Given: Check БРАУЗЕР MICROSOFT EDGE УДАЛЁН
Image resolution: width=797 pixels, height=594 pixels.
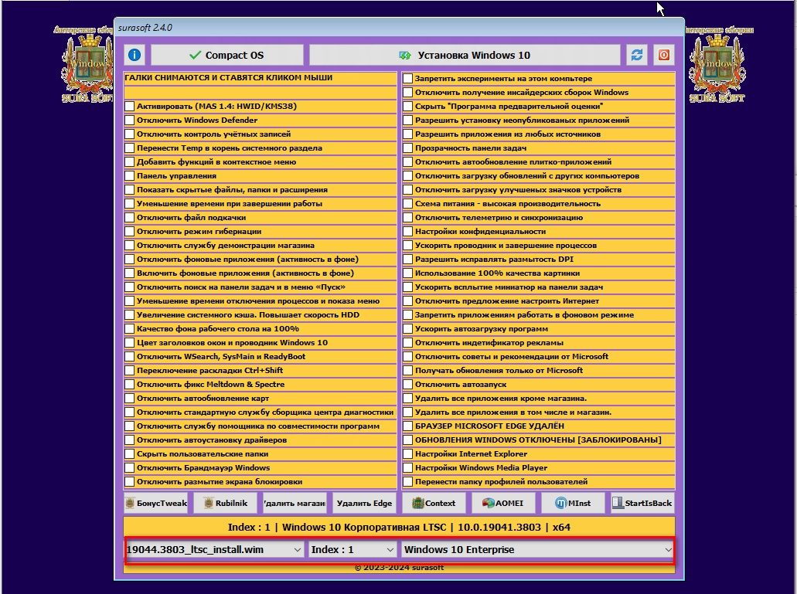Looking at the screenshot, I should [x=407, y=426].
